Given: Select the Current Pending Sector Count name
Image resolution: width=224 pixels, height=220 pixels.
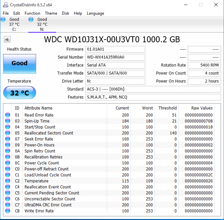Looking at the screenshot, I should (x=52, y=193).
